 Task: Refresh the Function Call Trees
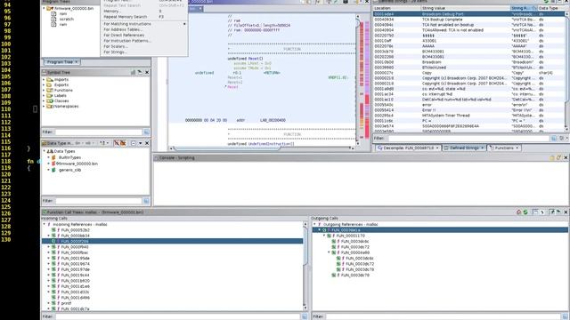525,212
